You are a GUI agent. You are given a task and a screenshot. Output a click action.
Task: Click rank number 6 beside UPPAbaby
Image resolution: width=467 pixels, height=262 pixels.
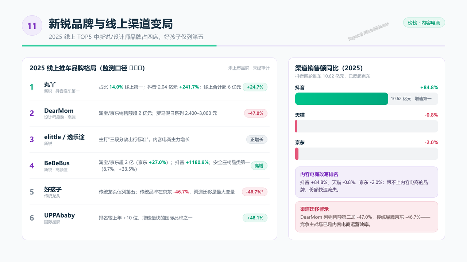32,218
